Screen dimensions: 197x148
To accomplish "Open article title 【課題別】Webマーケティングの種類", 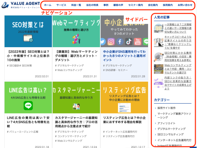I will [76, 56].
